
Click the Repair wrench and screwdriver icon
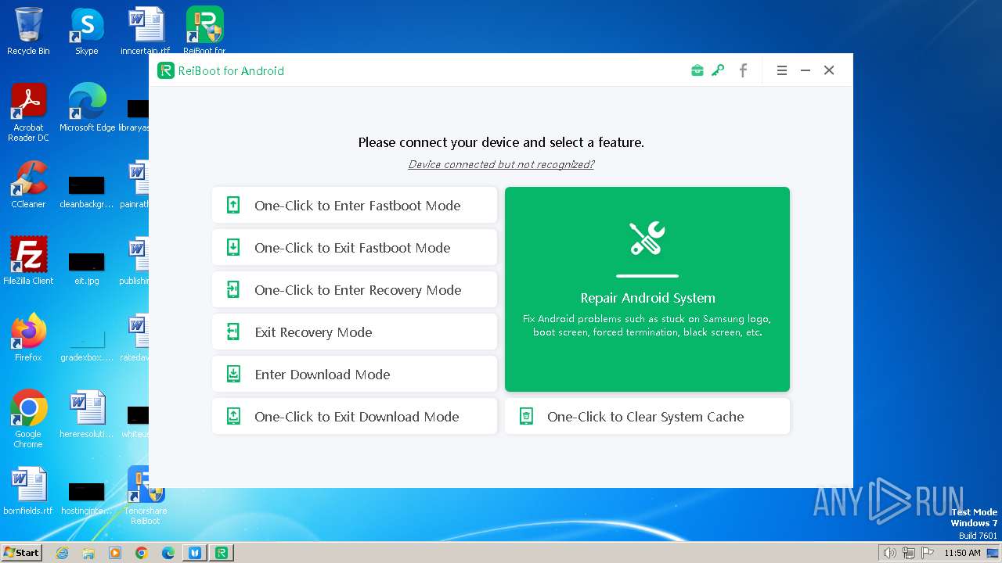[647, 238]
